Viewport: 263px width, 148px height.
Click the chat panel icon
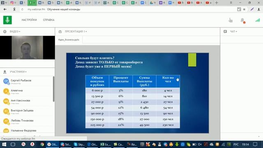225,32
